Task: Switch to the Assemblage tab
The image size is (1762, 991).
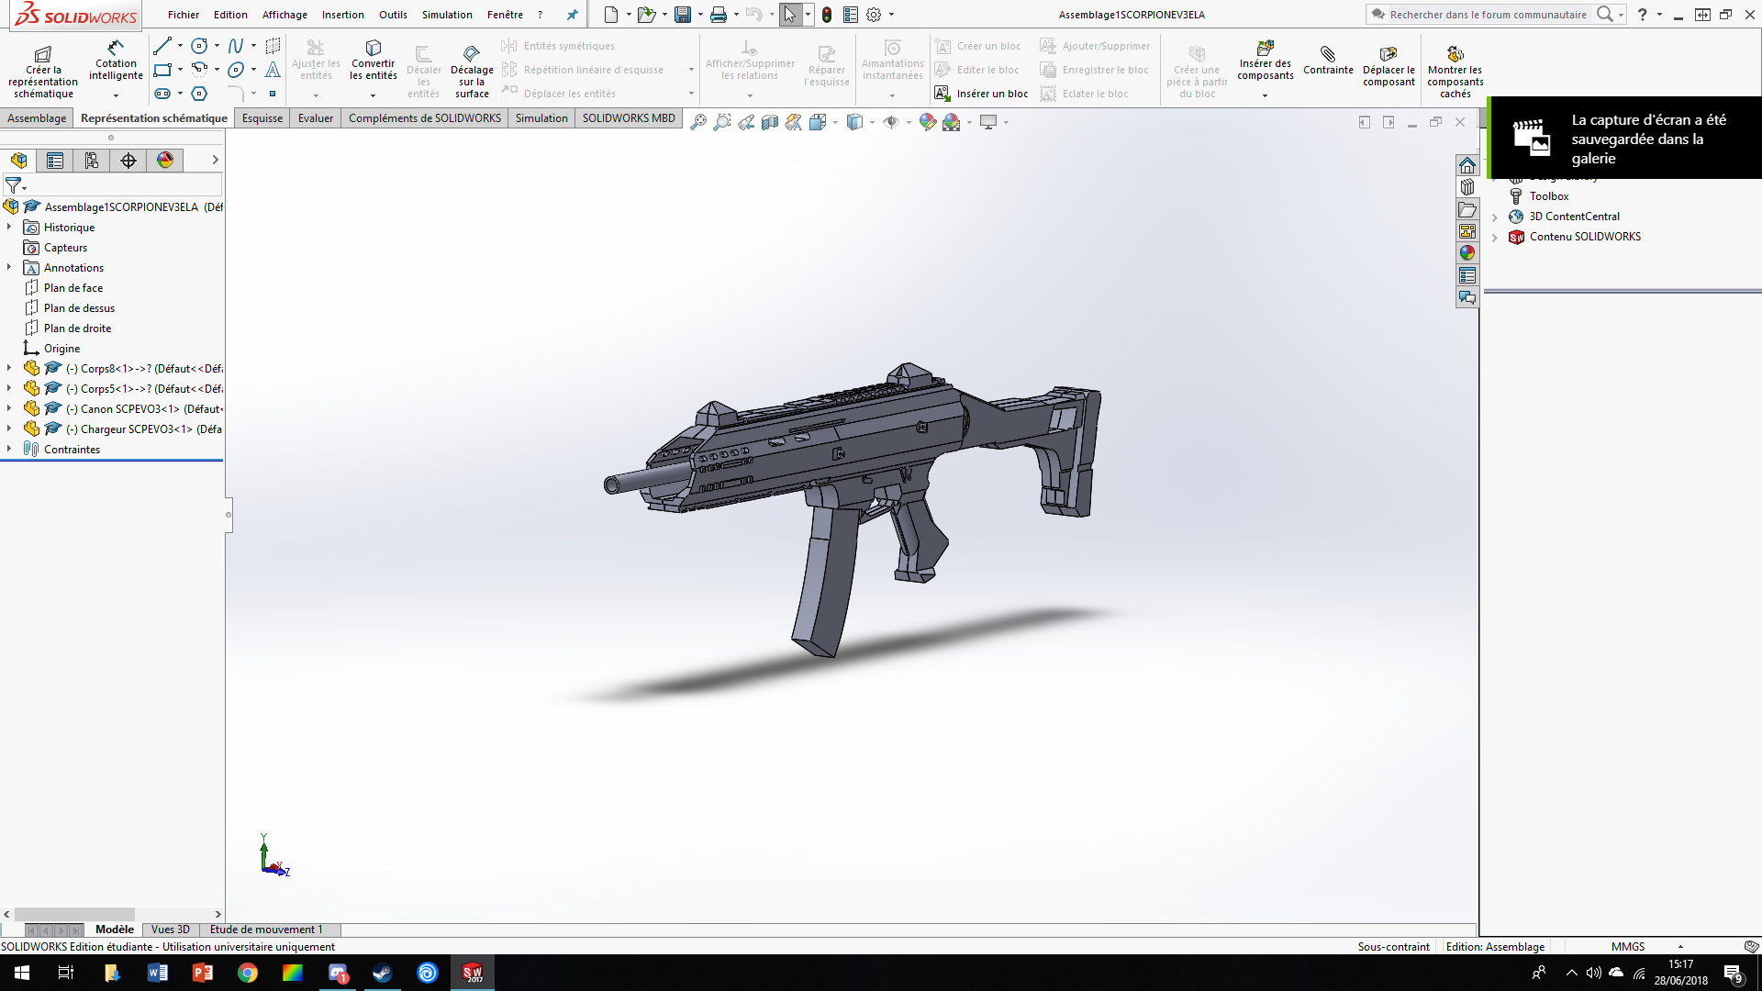Action: click(x=37, y=118)
